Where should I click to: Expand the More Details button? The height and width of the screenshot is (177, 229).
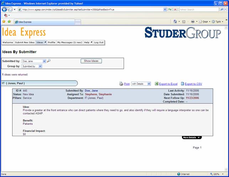[x=192, y=137]
